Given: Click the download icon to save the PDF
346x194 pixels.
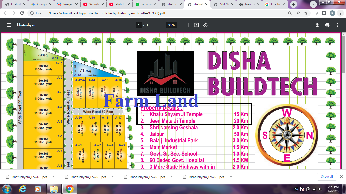Looking at the screenshot, I should tap(317, 25).
